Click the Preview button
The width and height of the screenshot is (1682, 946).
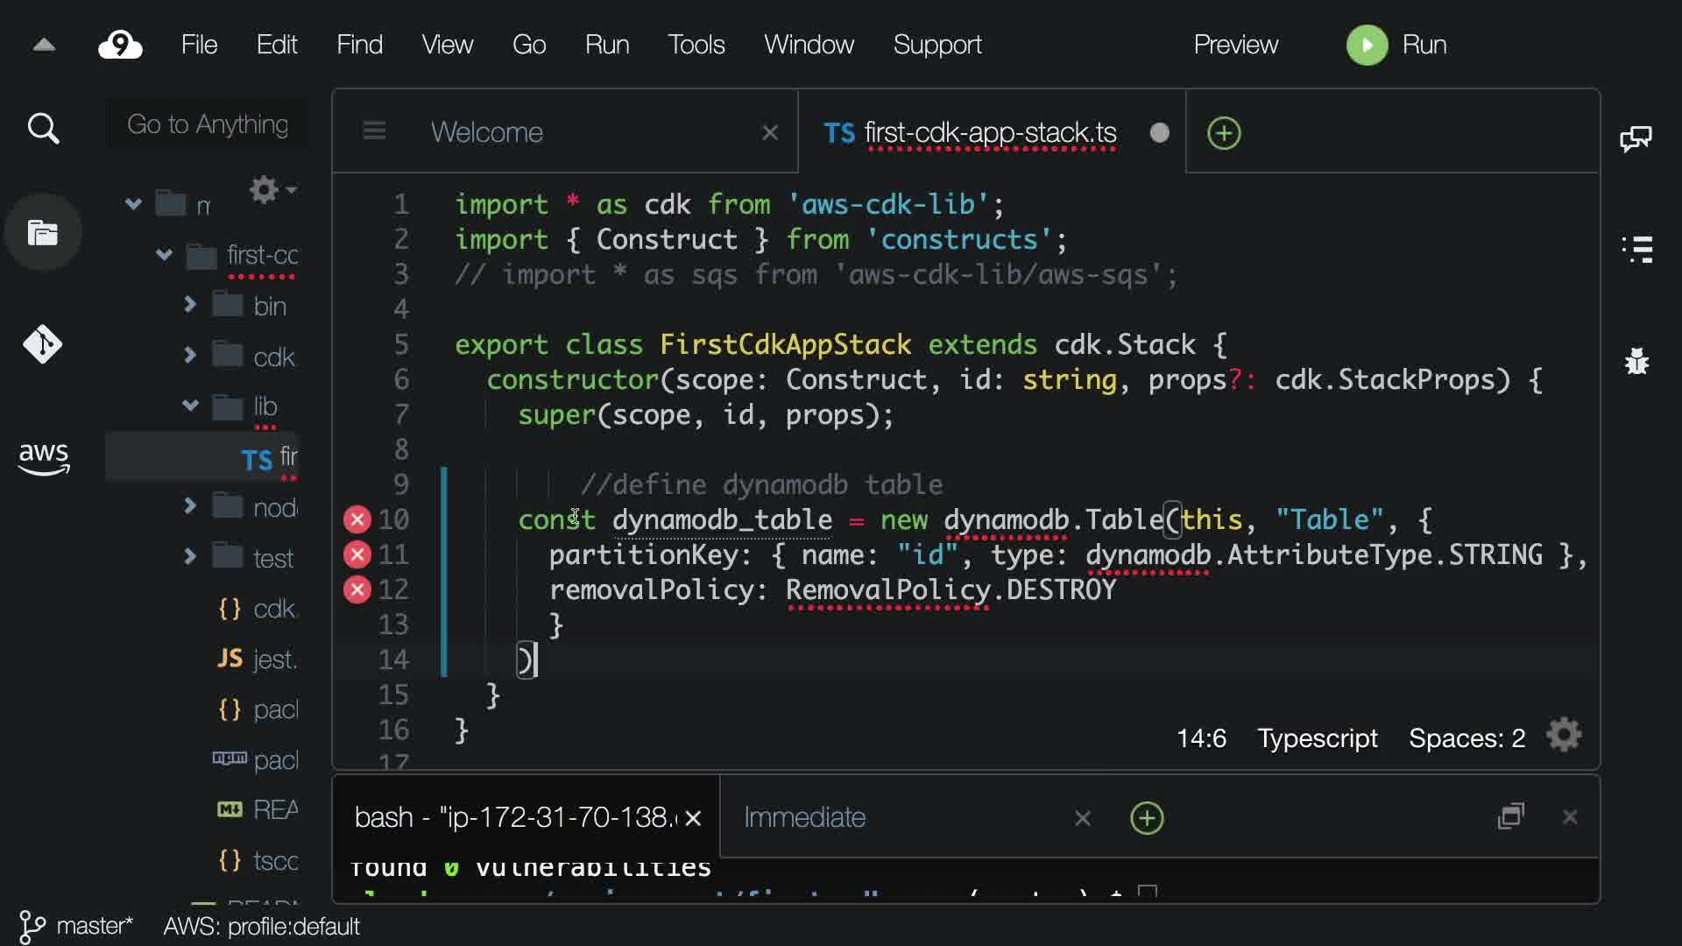(1235, 45)
